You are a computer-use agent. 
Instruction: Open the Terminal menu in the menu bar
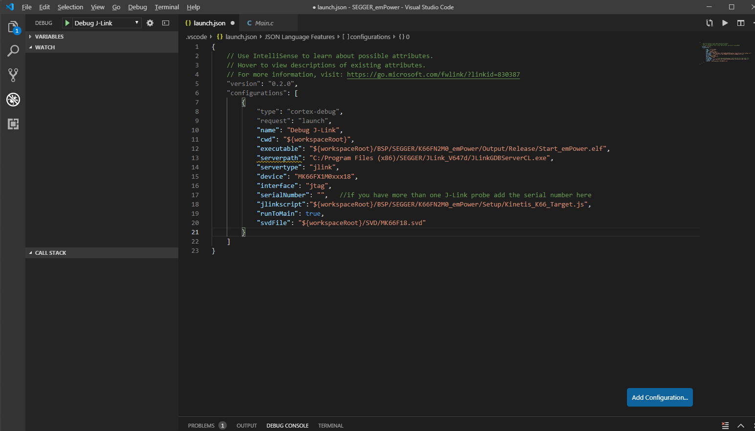(167, 7)
